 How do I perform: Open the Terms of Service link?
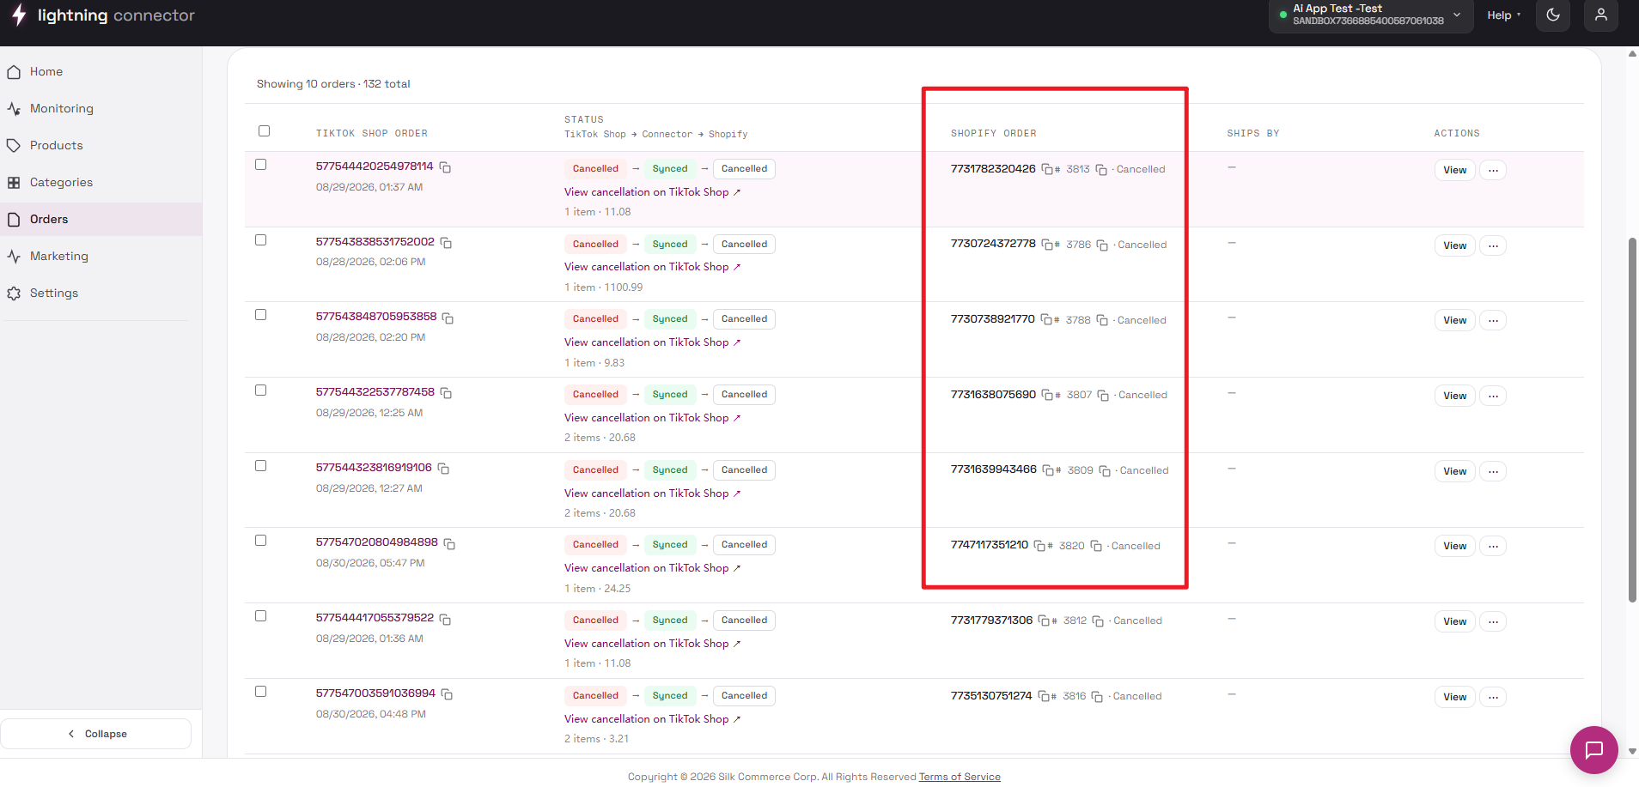pyautogui.click(x=960, y=777)
